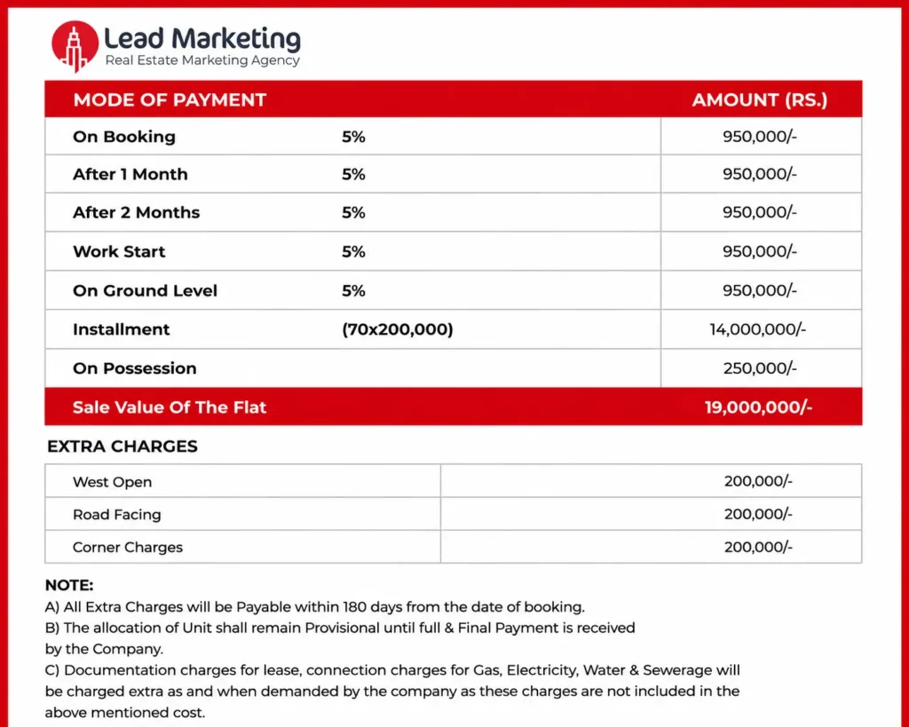The image size is (909, 727).
Task: Click the Road Facing charge amount
Action: pyautogui.click(x=758, y=514)
